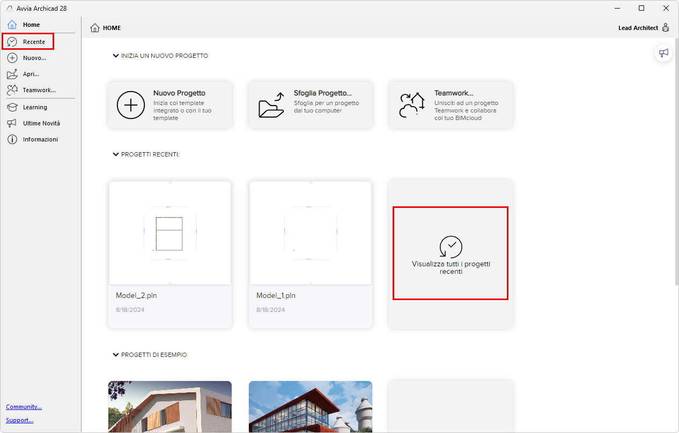Open Ultime Novità in the sidebar
679x433 pixels.
point(40,123)
